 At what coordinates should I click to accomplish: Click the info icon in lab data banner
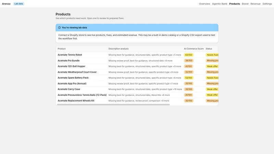click(x=59, y=28)
